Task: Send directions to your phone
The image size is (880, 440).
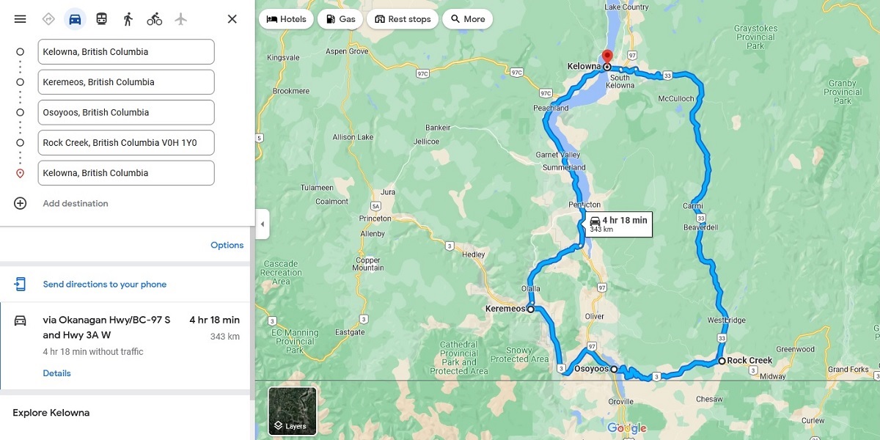Action: tap(104, 285)
